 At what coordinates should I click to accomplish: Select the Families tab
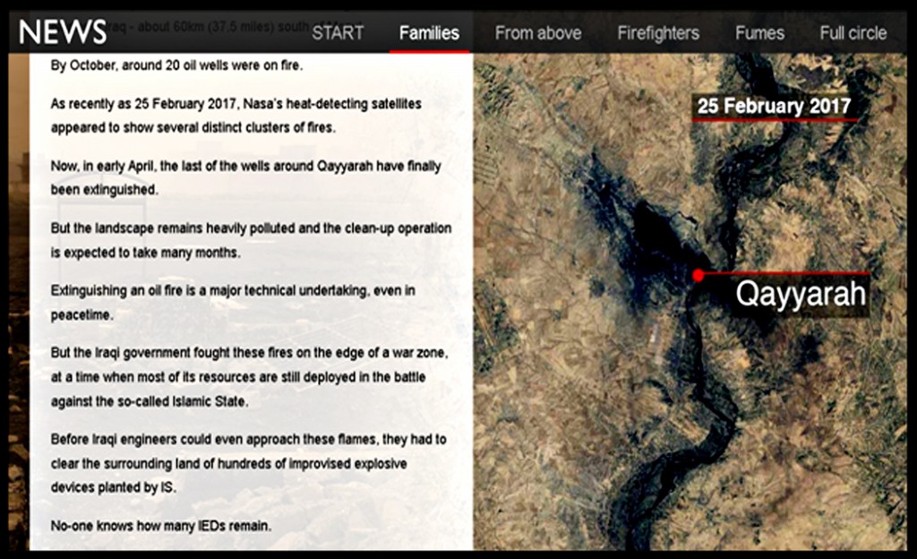coord(429,33)
